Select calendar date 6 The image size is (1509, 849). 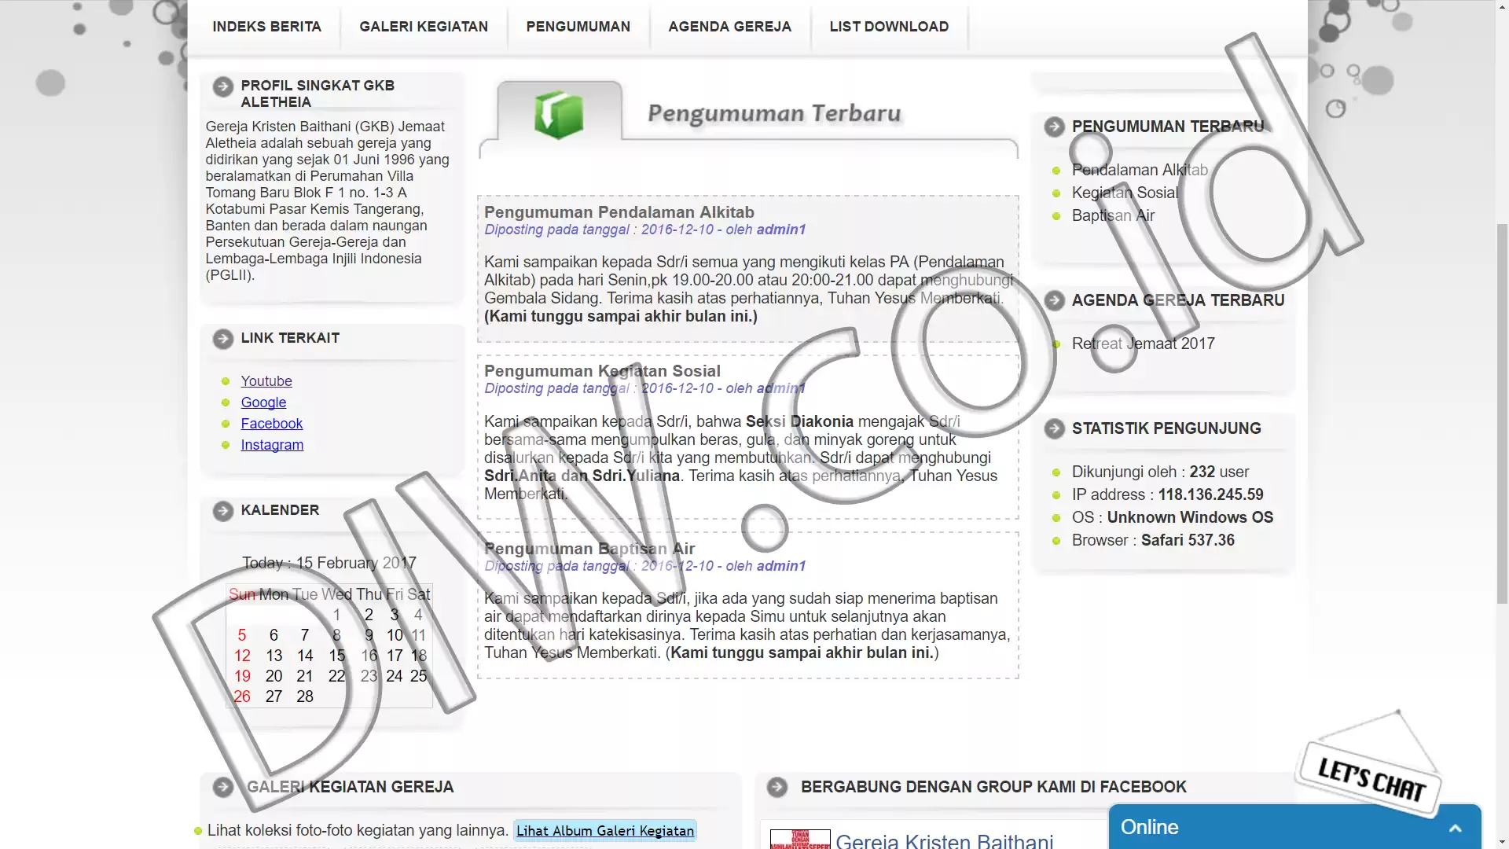pos(274,635)
